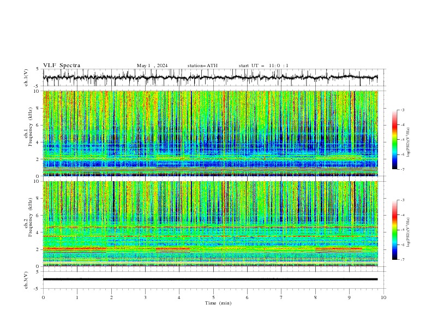Viewport: 432px width, 334px height.
Task: Click the ch.1 voltage waveform trace
Action: [210, 77]
